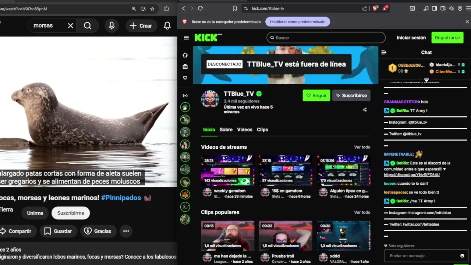Click the green Seguir button

pos(316,95)
